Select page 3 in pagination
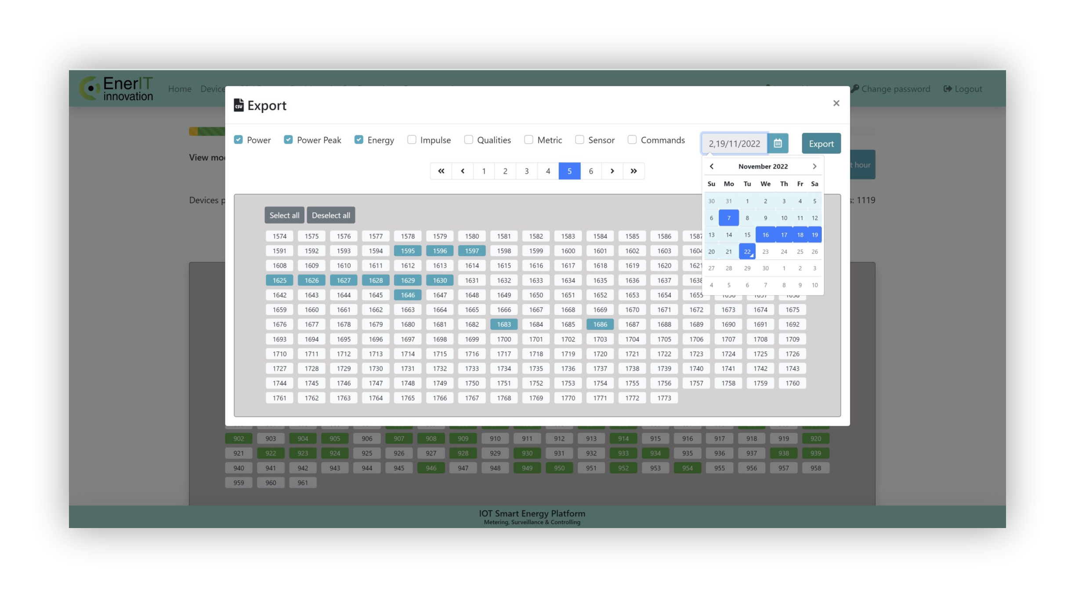The image size is (1075, 597). 527,171
